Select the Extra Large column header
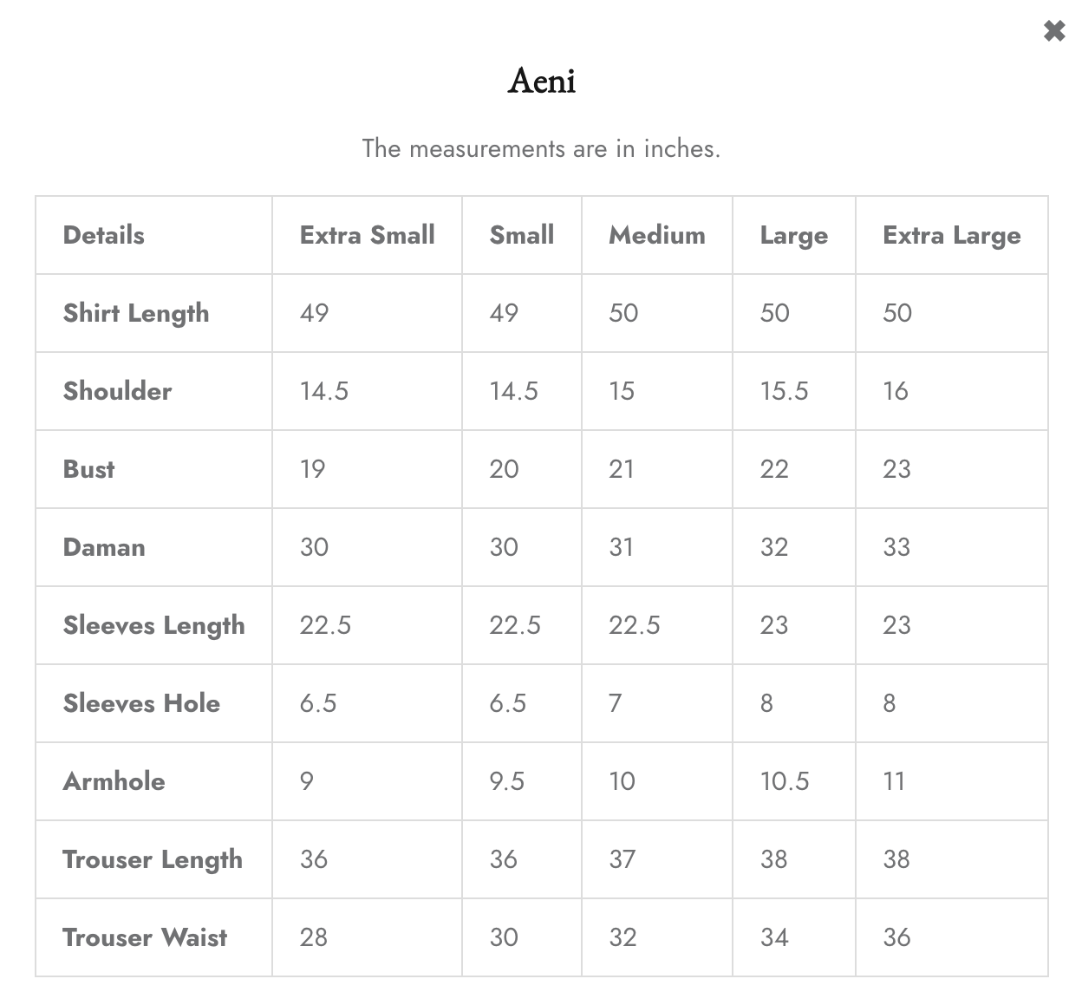This screenshot has width=1082, height=1005. (x=952, y=236)
